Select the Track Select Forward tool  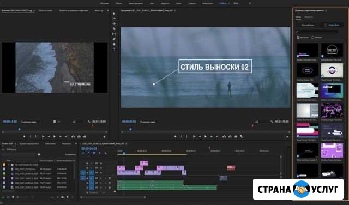point(114,19)
